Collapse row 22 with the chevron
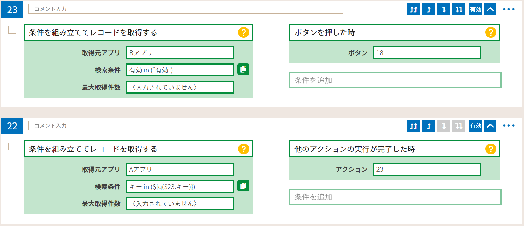 (x=490, y=126)
